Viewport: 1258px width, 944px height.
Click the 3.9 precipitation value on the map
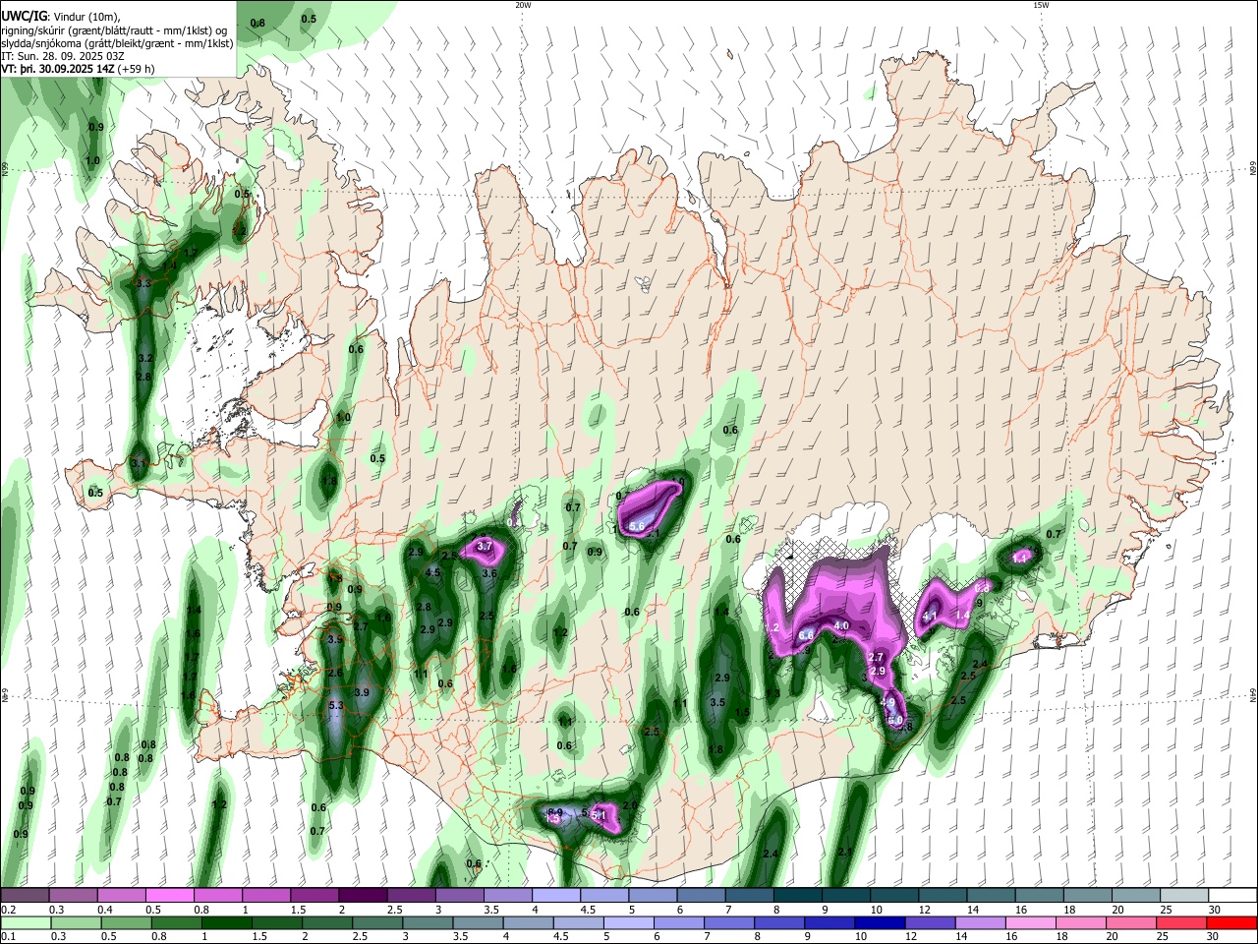tap(361, 693)
